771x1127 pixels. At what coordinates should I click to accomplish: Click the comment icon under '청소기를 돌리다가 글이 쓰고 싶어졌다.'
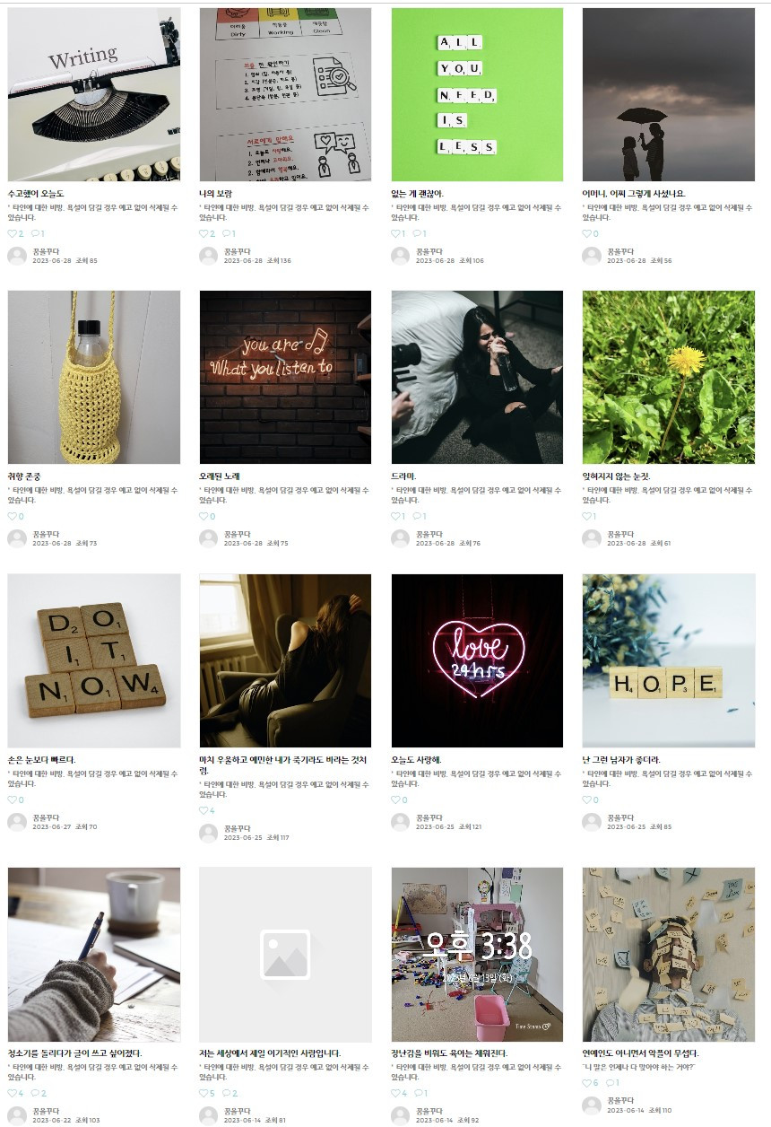[35, 1093]
